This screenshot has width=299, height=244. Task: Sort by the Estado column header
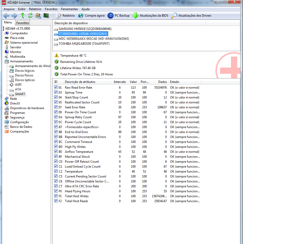[x=185, y=82]
